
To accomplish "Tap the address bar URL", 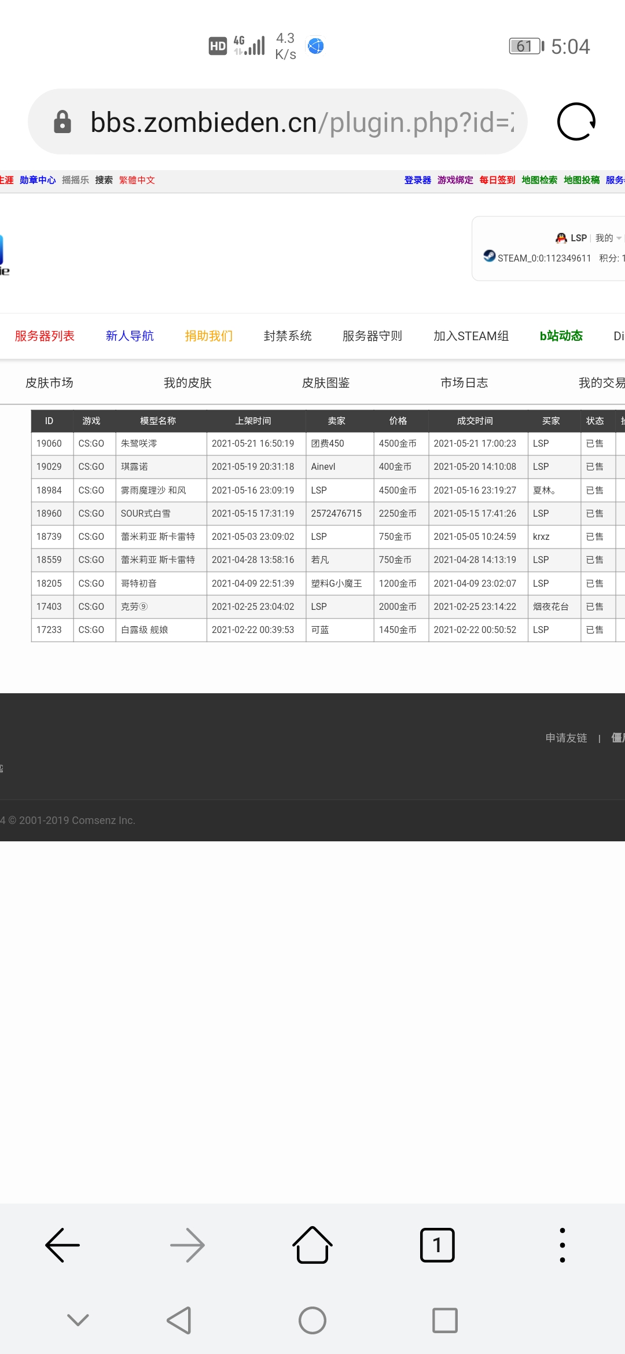I will (302, 122).
